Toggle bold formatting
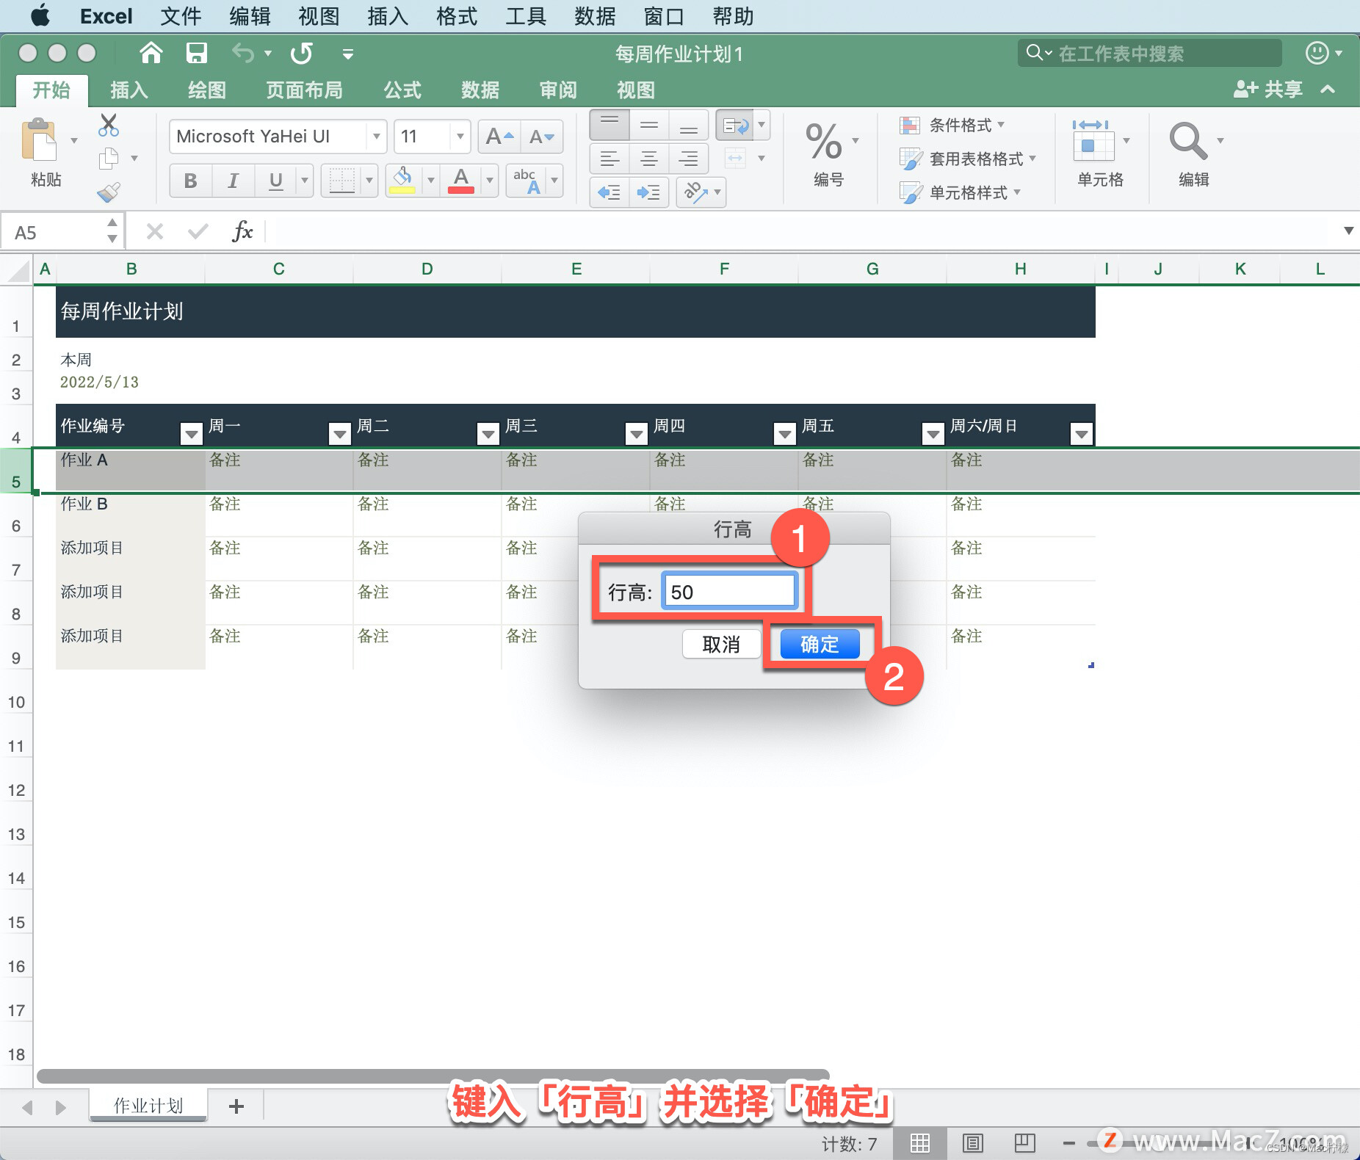 click(x=190, y=181)
